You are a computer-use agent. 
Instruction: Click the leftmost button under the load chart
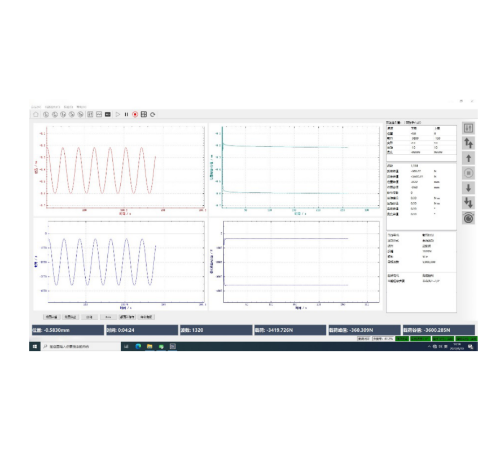tap(52, 317)
